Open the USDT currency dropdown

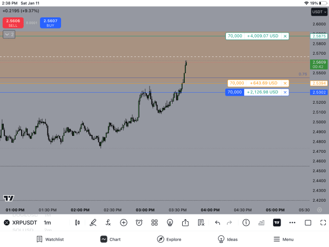pos(319,12)
